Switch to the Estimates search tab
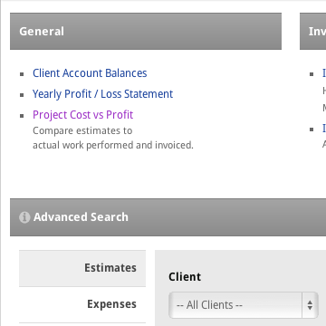The image size is (326, 326). pyautogui.click(x=82, y=268)
